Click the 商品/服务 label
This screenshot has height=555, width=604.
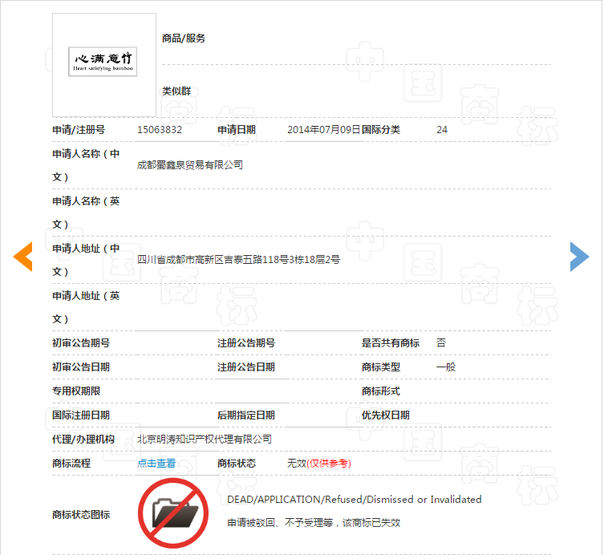pos(184,38)
